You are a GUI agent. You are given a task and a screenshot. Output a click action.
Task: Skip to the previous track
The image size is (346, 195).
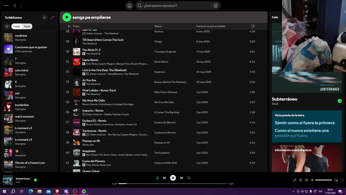164,178
